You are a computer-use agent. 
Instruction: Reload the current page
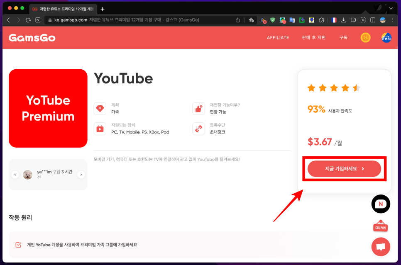click(28, 20)
